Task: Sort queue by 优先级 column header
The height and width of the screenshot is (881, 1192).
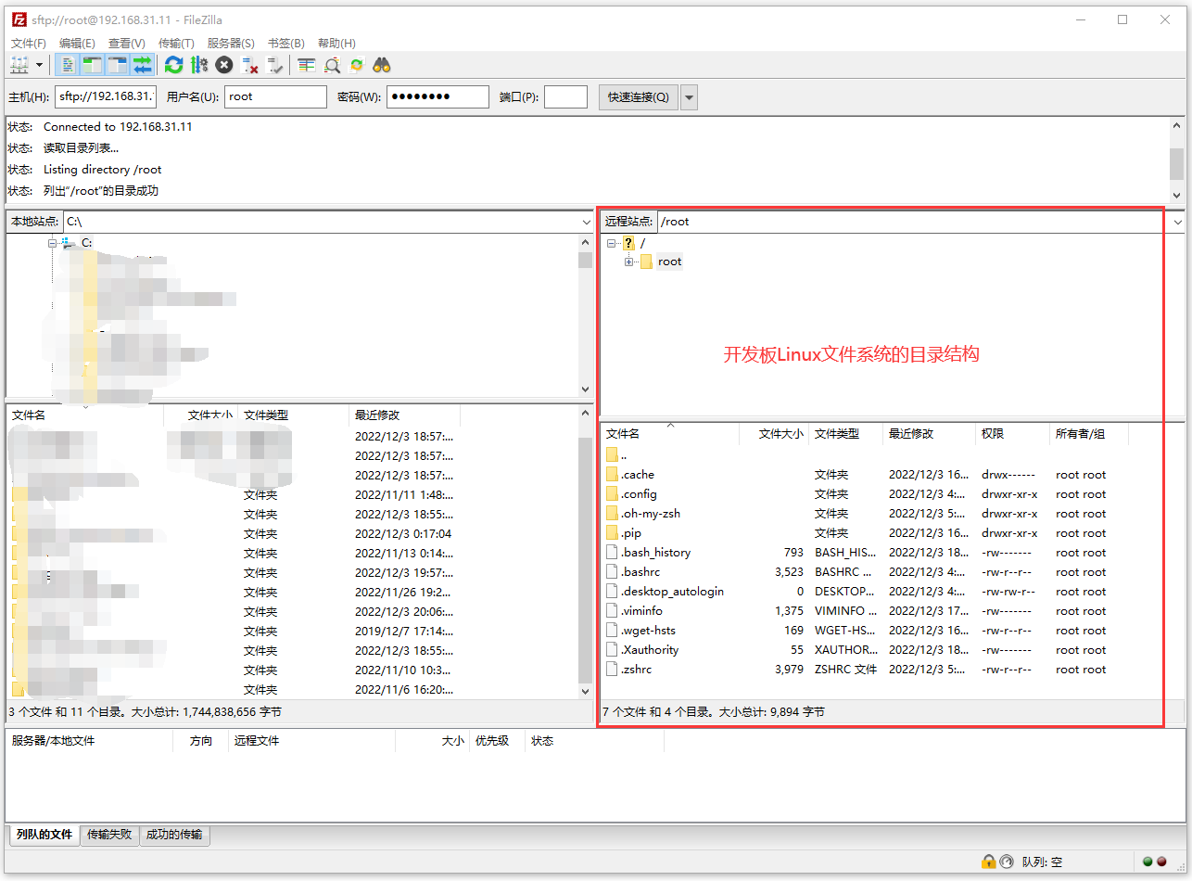Action: tap(497, 741)
